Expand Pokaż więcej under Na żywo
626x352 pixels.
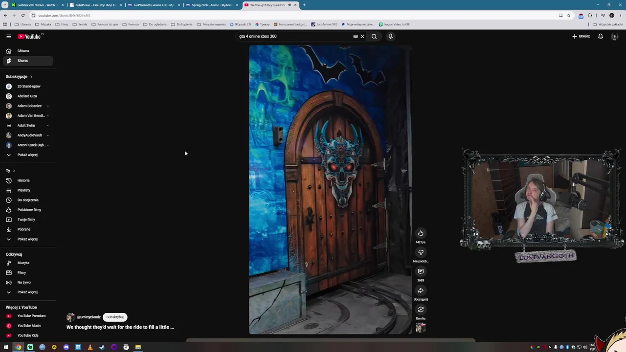(27, 292)
